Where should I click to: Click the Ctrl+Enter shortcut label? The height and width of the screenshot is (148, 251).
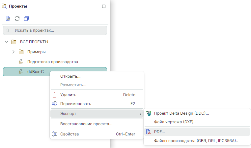125,134
